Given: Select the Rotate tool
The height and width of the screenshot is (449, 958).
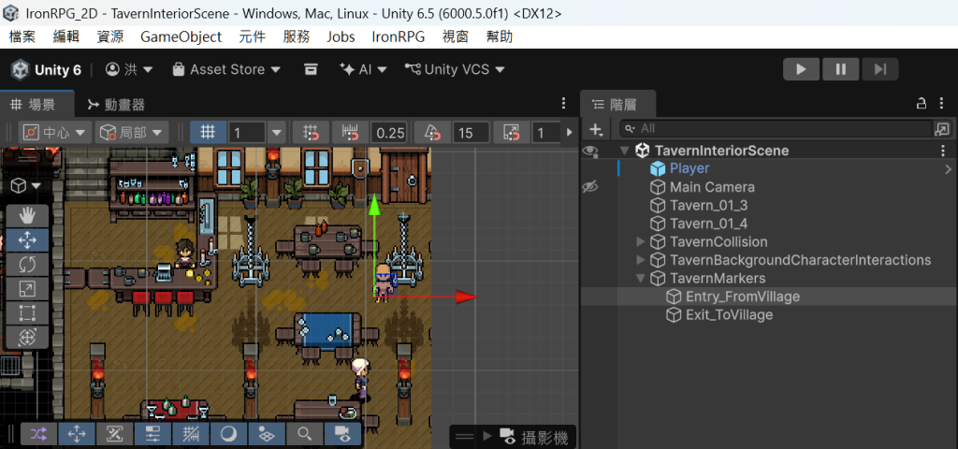Looking at the screenshot, I should pos(27,265).
